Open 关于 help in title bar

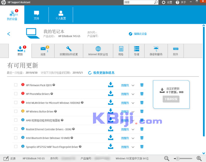point(181,2)
